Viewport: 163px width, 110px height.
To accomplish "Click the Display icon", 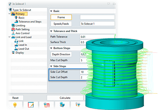I will tap(13, 53).
